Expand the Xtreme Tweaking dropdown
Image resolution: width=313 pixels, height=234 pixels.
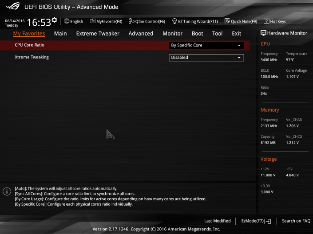coord(206,58)
